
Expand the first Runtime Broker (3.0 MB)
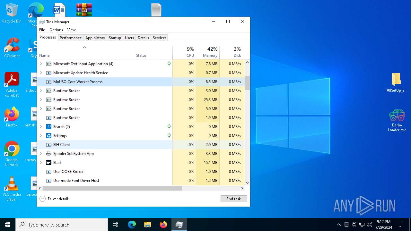[x=41, y=91]
